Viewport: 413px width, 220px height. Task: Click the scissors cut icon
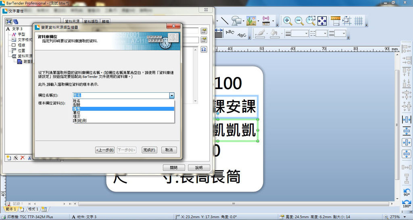pos(29,158)
